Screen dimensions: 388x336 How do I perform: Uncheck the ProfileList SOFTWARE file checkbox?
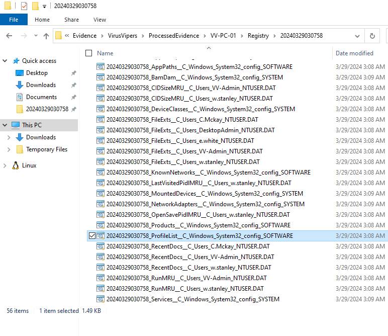[92, 236]
